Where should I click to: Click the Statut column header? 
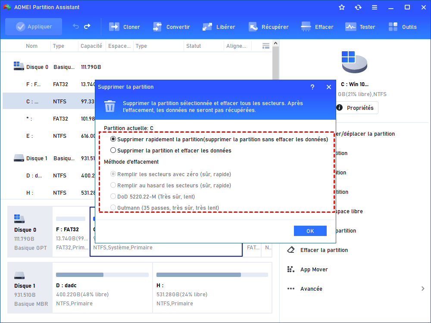click(194, 46)
